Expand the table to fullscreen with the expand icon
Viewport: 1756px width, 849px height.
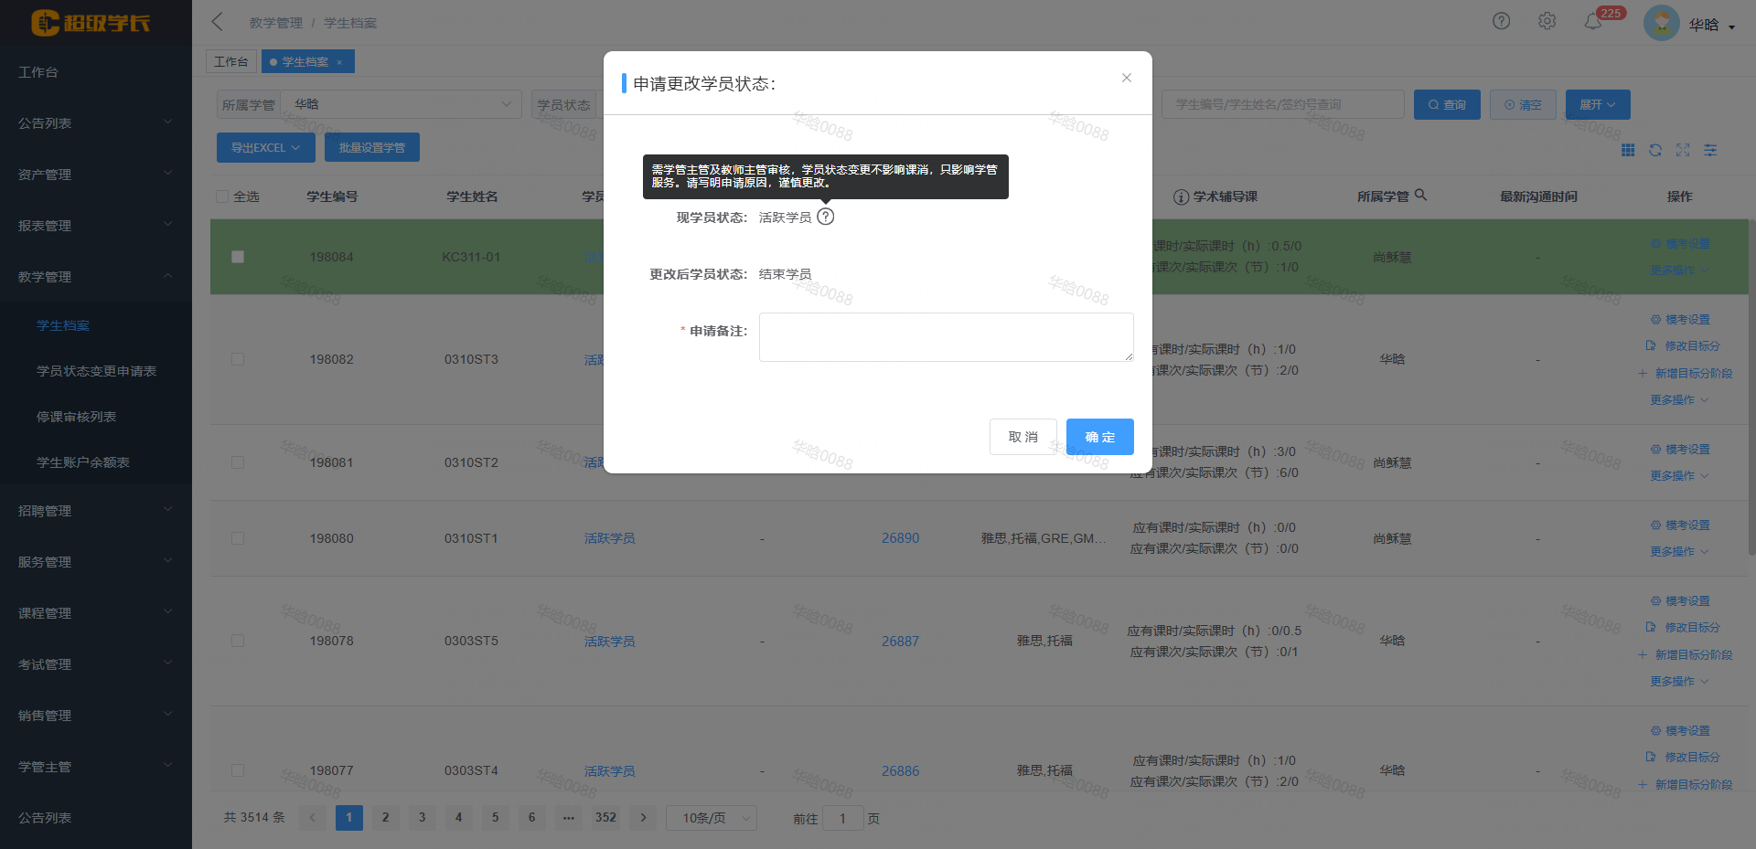click(x=1683, y=150)
